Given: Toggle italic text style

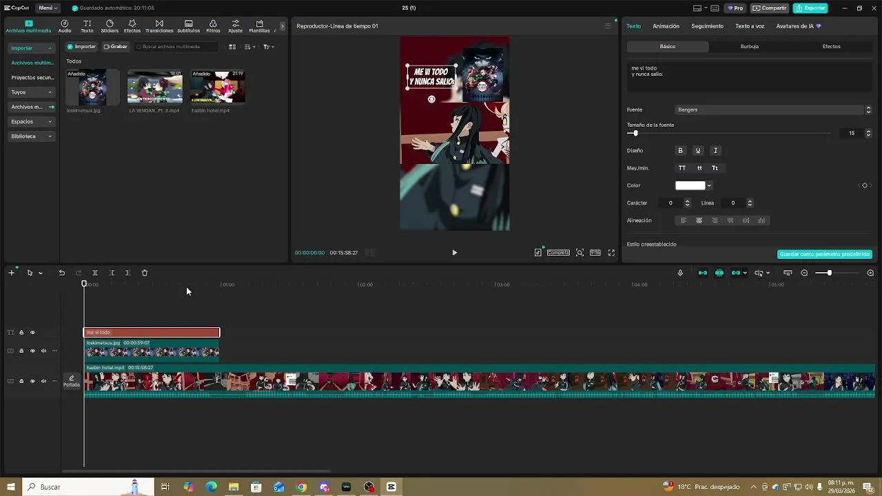Looking at the screenshot, I should (x=715, y=151).
